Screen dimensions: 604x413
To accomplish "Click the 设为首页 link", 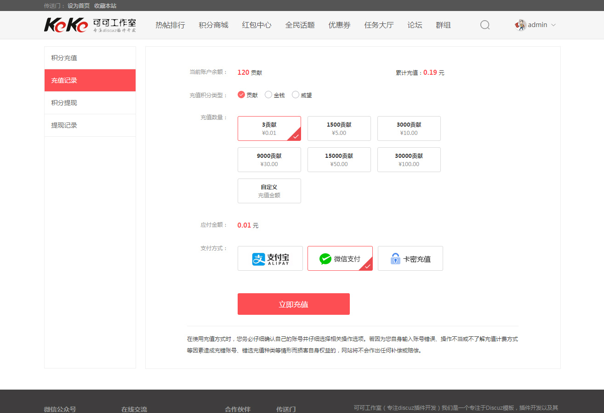I will point(79,6).
